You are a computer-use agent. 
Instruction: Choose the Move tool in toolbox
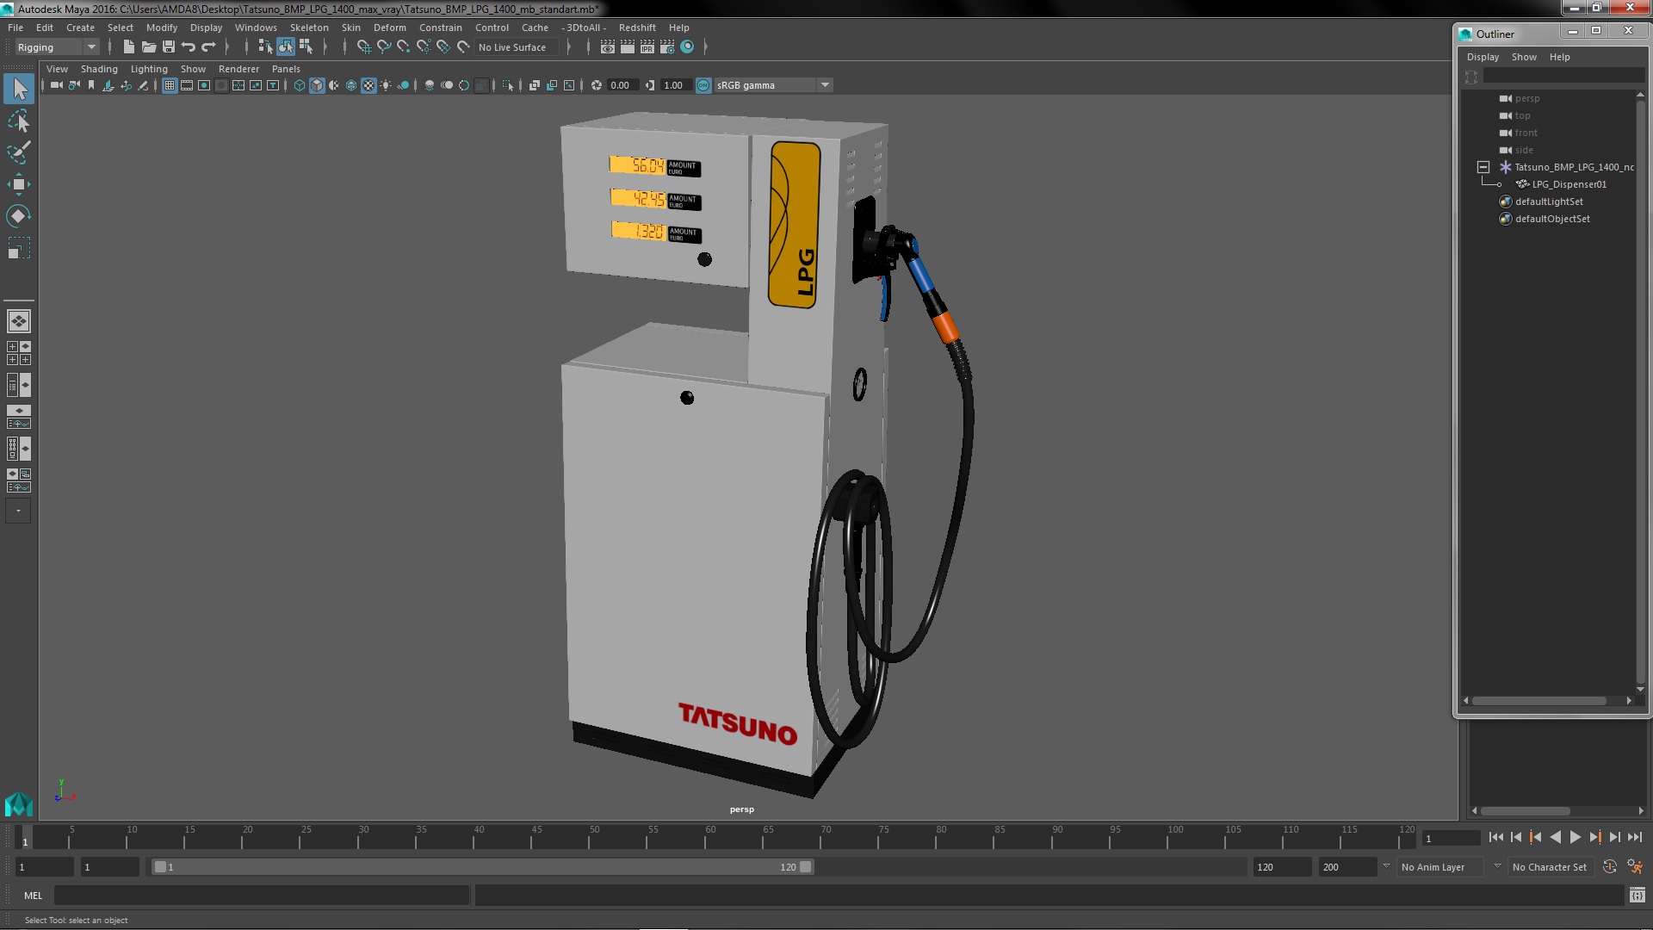pyautogui.click(x=19, y=184)
